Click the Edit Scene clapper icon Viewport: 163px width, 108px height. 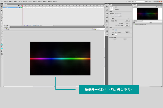coord(93,29)
